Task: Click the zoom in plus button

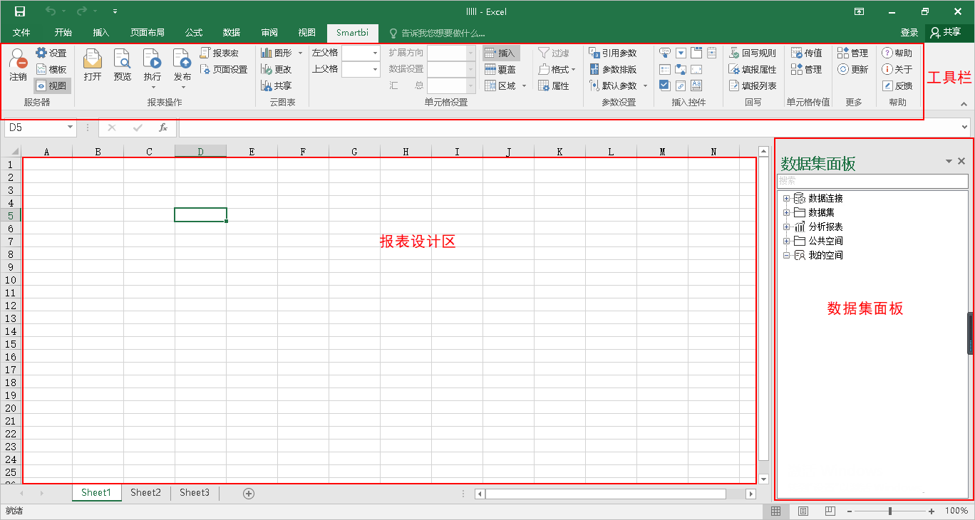Action: click(x=932, y=511)
